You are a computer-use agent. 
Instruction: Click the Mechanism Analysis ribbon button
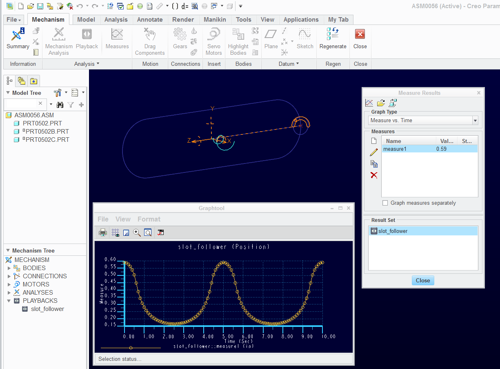(59, 41)
